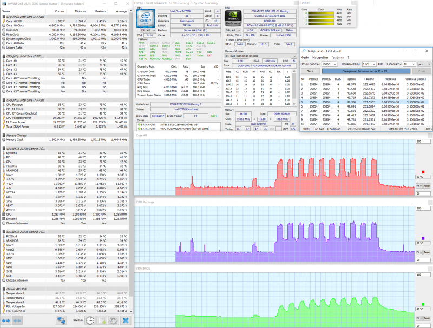Close sensors with the blue X icon
The width and height of the screenshot is (433, 328).
(126, 320)
